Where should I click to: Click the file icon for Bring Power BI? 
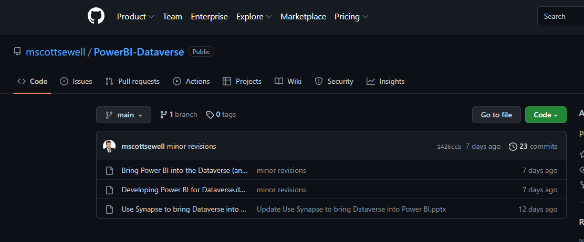pos(110,170)
